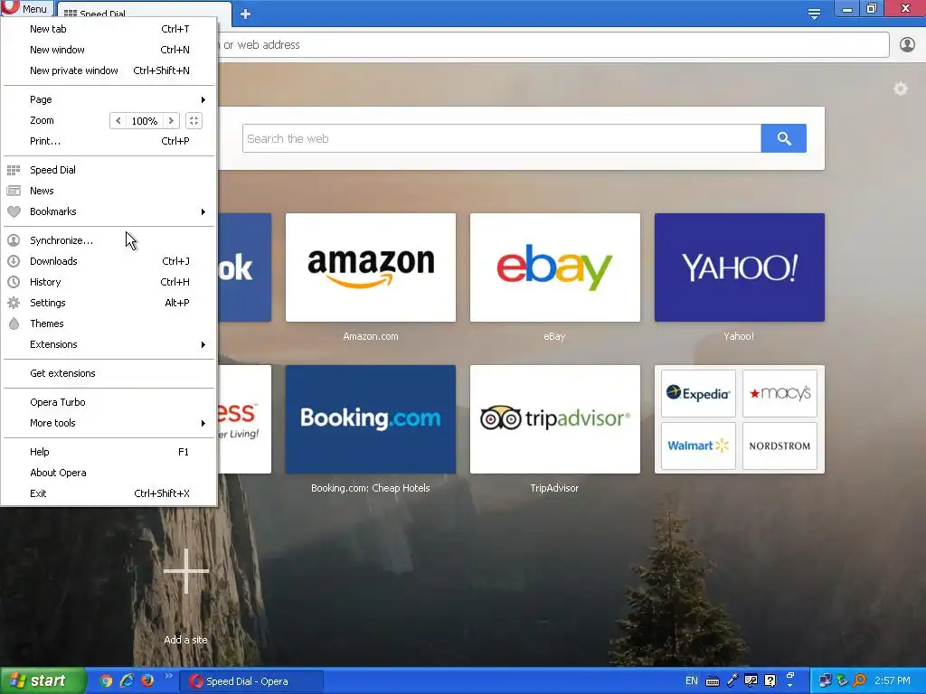Click the language bar help question icon

click(770, 680)
